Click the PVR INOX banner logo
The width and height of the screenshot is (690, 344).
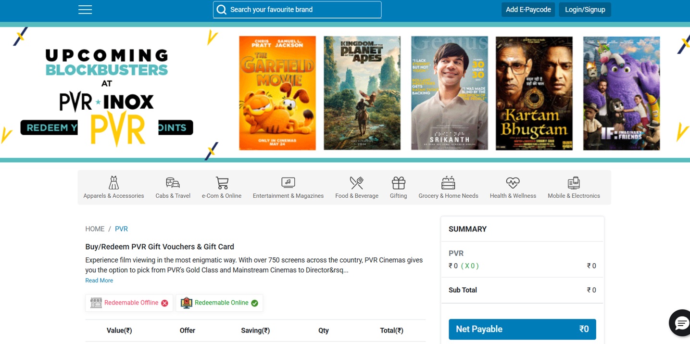(106, 102)
